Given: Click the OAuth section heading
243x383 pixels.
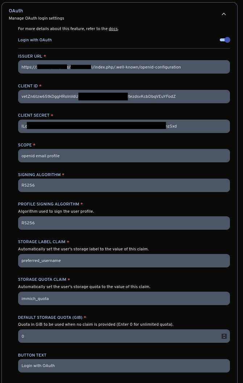Looking at the screenshot, I should 16,11.
